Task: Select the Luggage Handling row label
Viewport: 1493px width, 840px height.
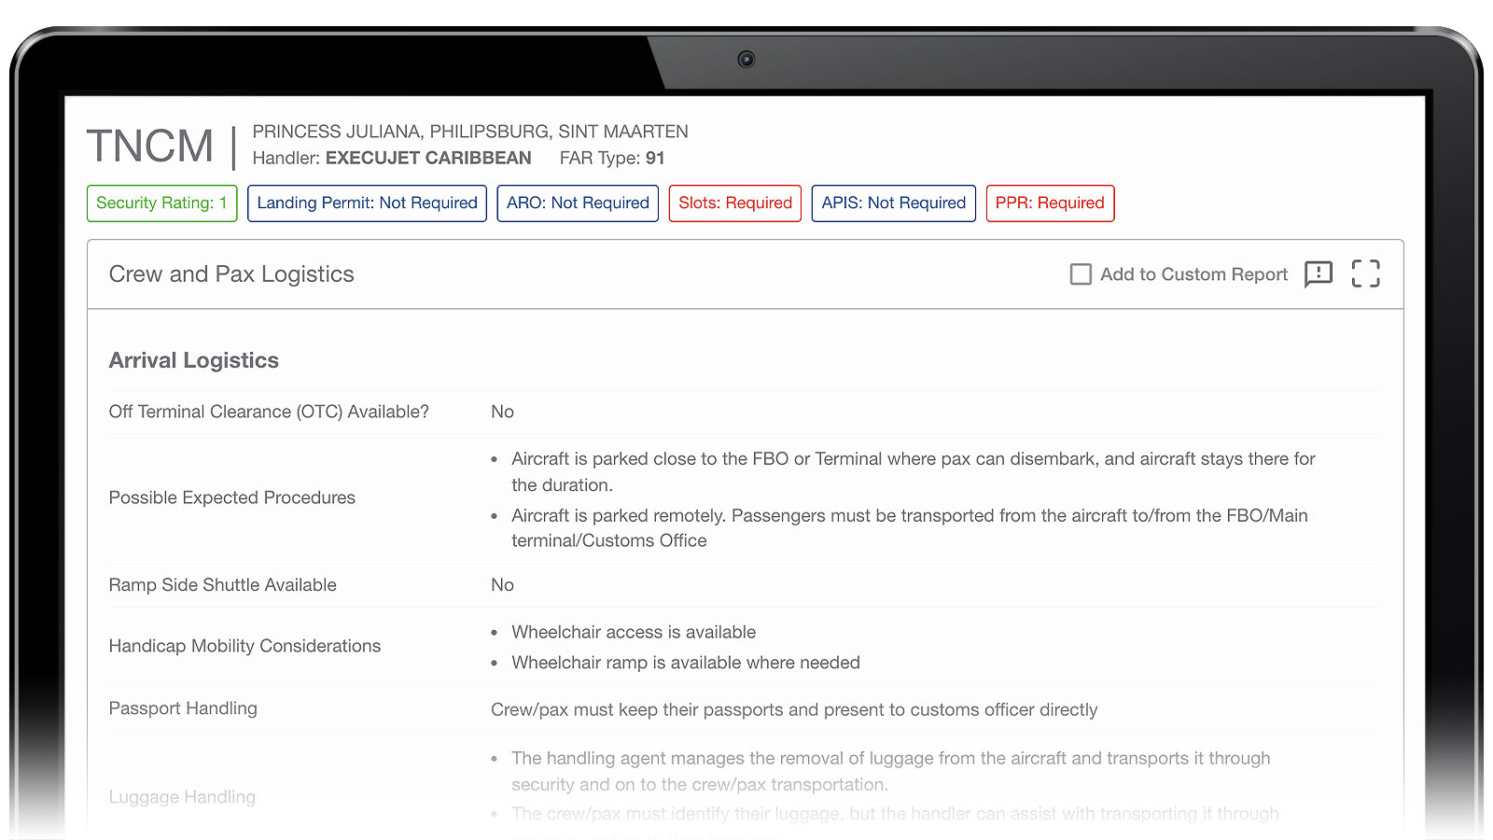Action: click(x=182, y=797)
